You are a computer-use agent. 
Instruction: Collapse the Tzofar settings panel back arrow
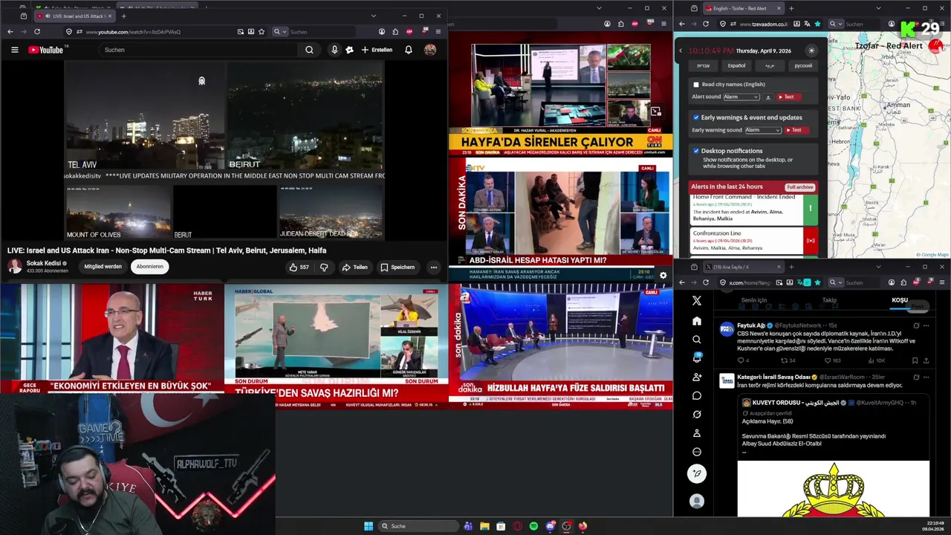point(681,51)
